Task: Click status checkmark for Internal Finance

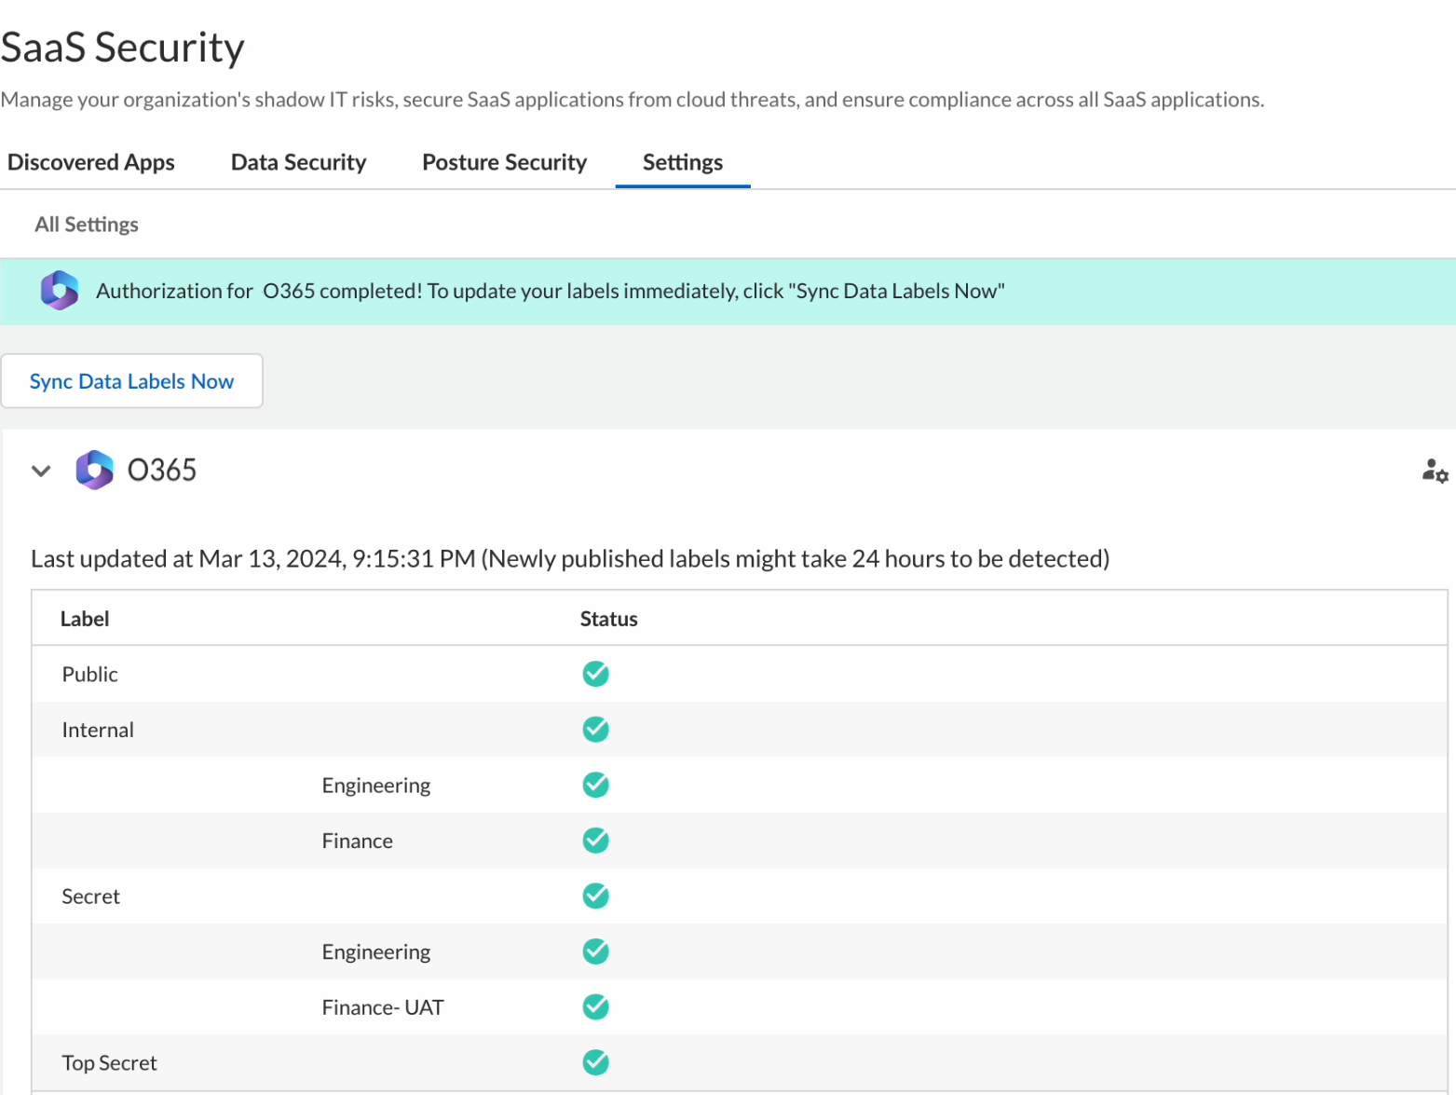Action: (595, 841)
